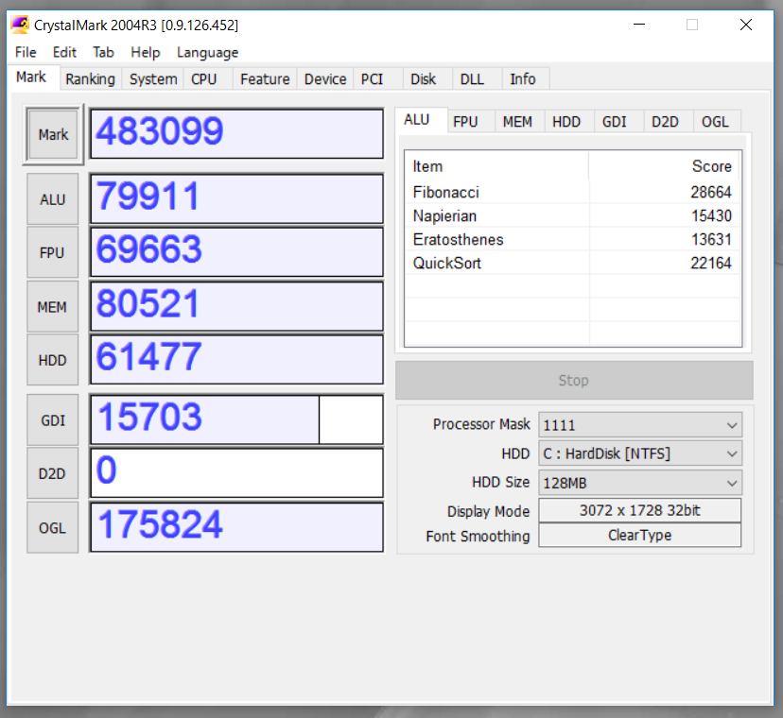Screen dimensions: 783x718
Task: Click the QuickSort score 22164
Action: (710, 263)
